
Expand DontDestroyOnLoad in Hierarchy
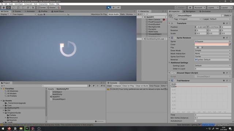coord(143,39)
